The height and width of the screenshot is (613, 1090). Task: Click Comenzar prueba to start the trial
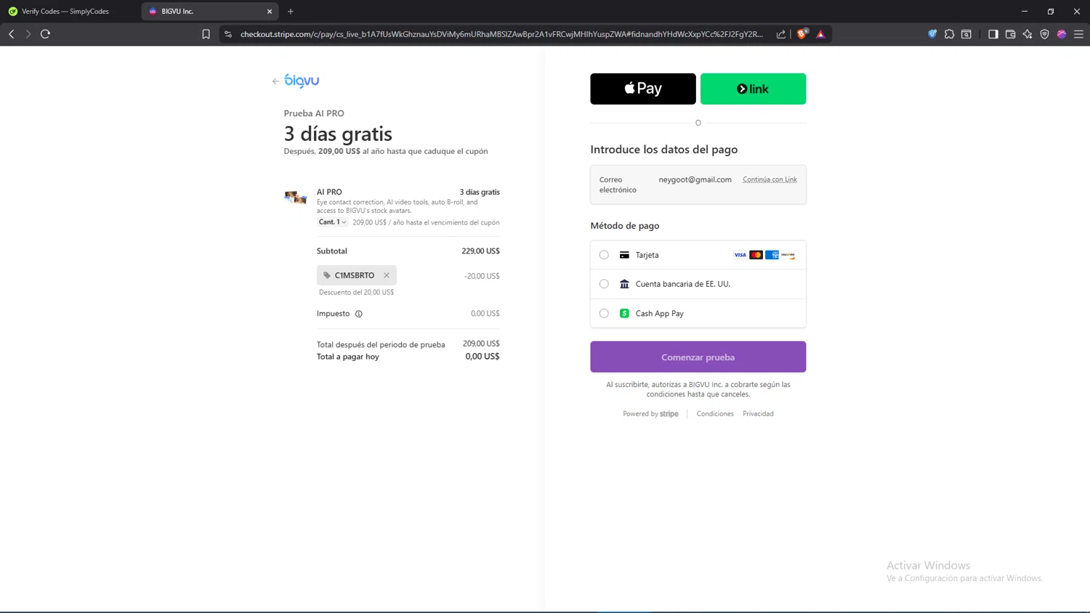click(698, 357)
